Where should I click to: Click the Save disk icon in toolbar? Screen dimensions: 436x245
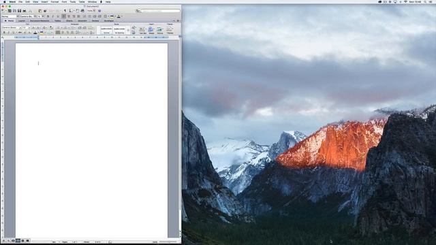pyautogui.click(x=19, y=11)
